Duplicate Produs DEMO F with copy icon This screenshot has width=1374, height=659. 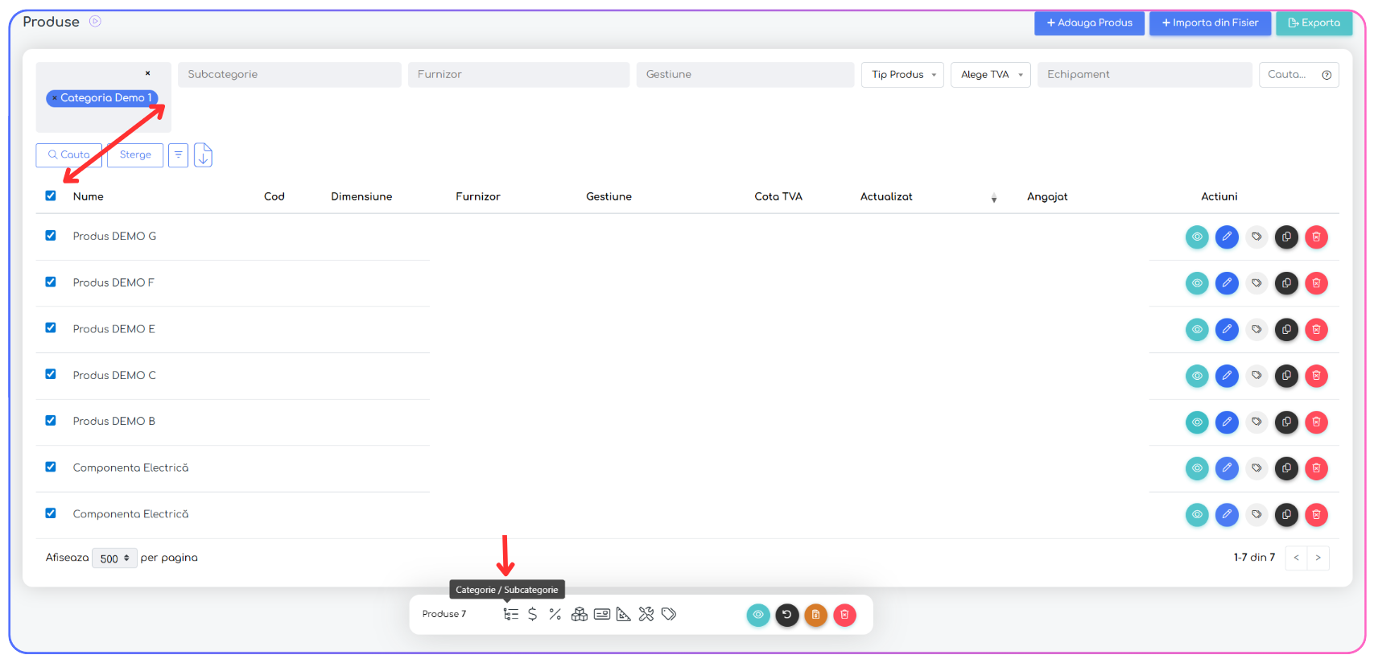point(1286,283)
